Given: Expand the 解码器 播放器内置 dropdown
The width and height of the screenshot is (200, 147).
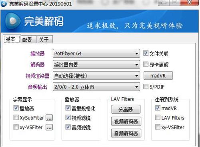Looking at the screenshot, I should 96,64.
